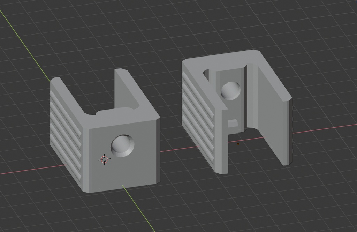Click the round hole inside the right model
The width and height of the screenshot is (357, 232).
point(231,91)
